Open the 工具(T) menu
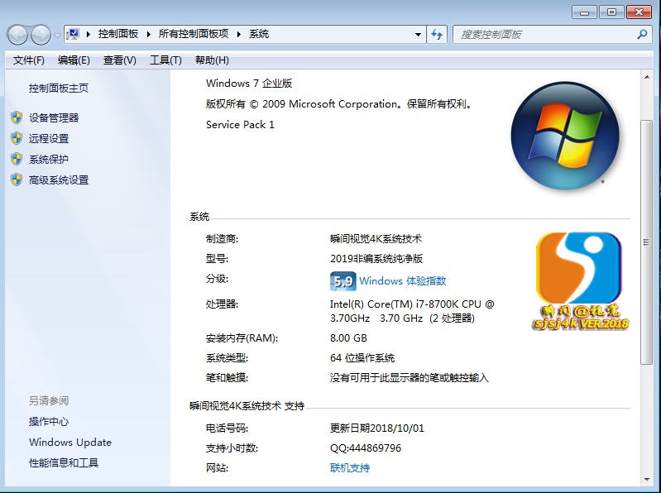661x493 pixels. coord(165,60)
